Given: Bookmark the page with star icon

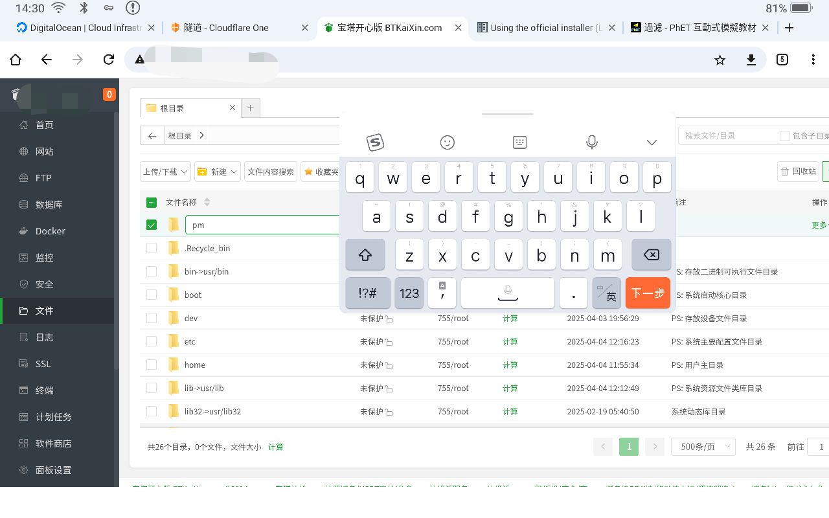Looking at the screenshot, I should [720, 60].
